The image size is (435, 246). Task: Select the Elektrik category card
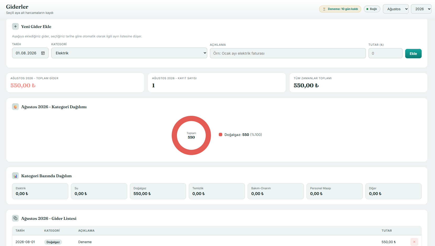pos(40,191)
